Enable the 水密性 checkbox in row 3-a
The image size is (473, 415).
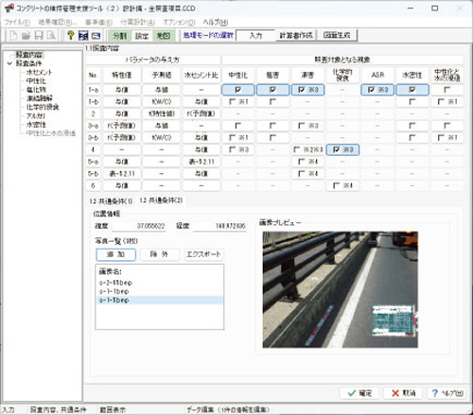pyautogui.click(x=412, y=126)
